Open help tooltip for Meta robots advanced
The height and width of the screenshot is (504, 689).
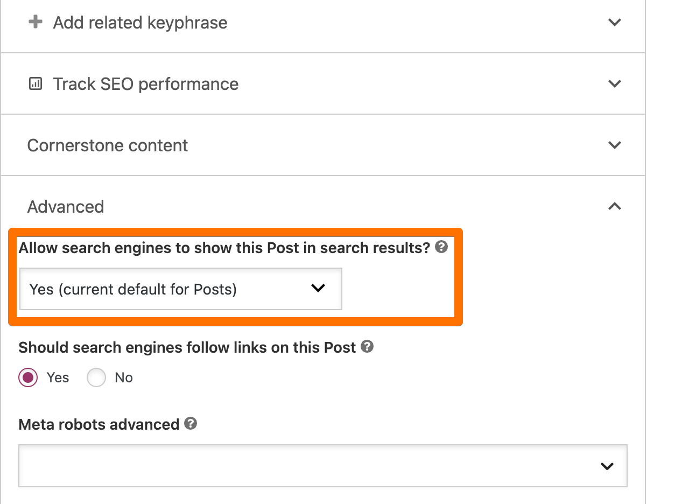tap(191, 424)
